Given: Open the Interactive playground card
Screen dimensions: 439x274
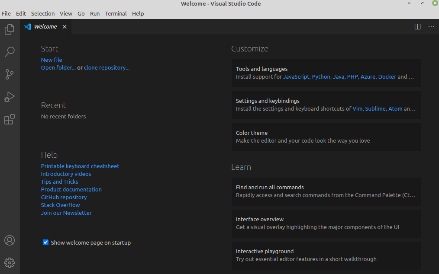Looking at the screenshot, I should tap(326, 255).
